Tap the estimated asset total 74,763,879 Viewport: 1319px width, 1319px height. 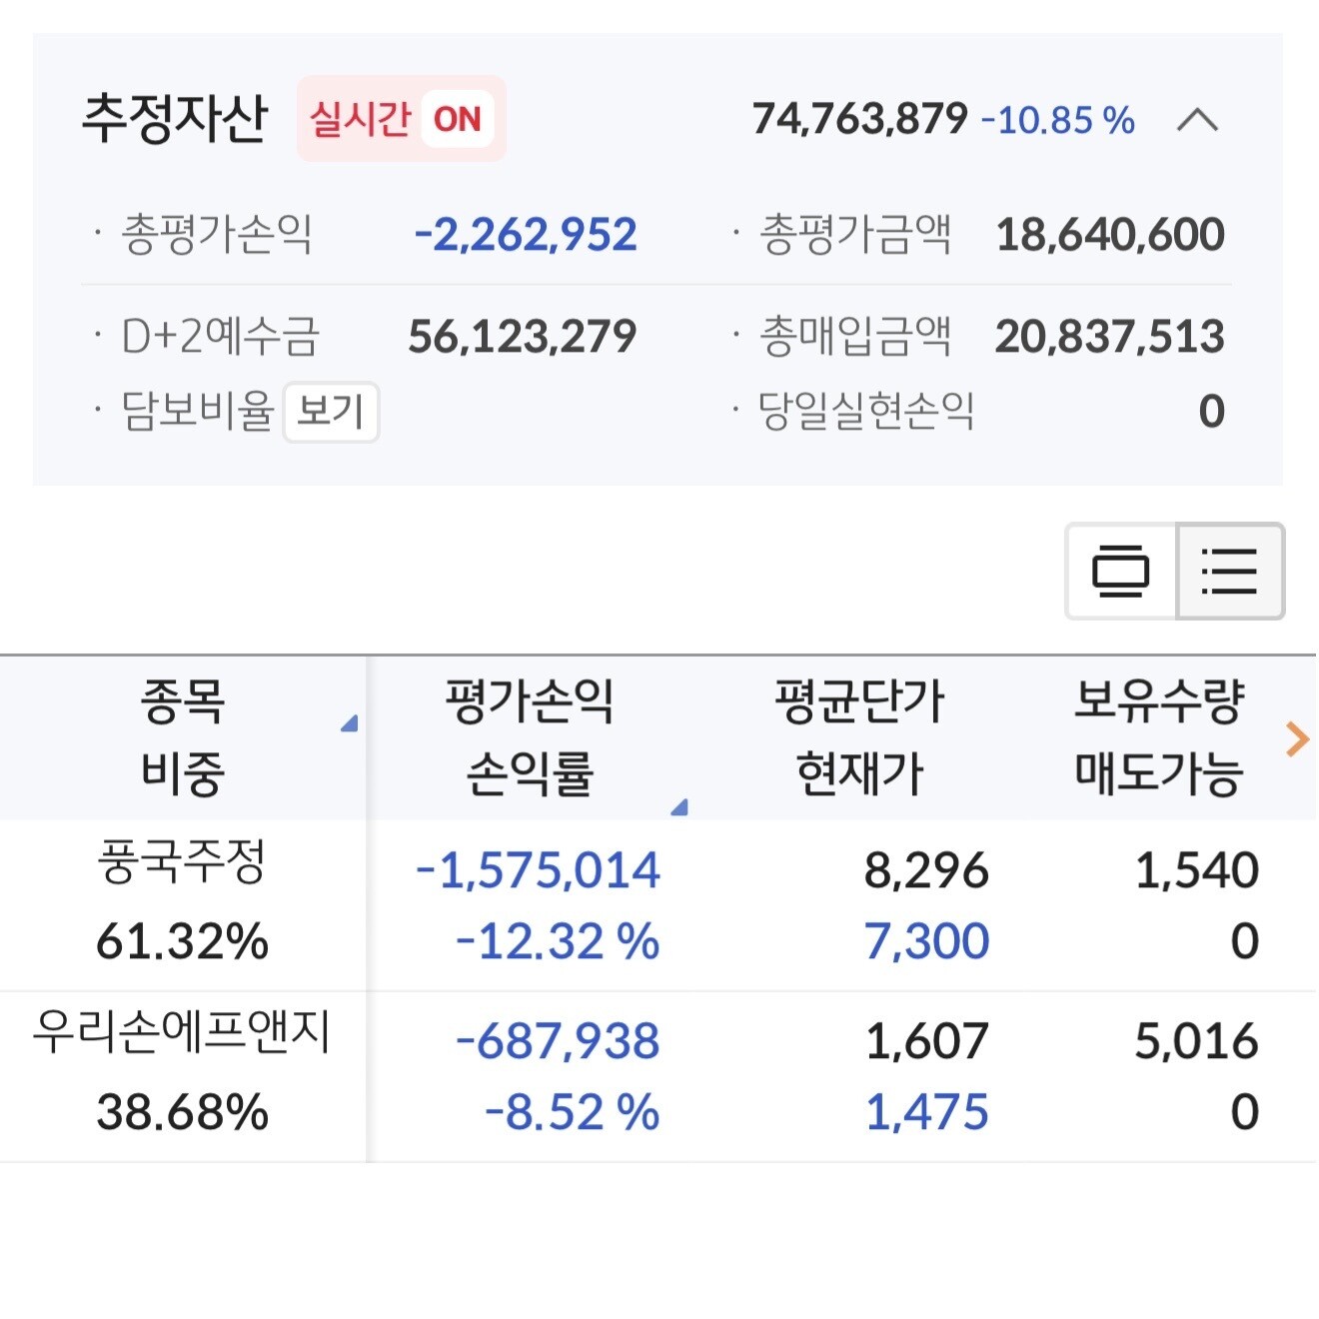(859, 119)
